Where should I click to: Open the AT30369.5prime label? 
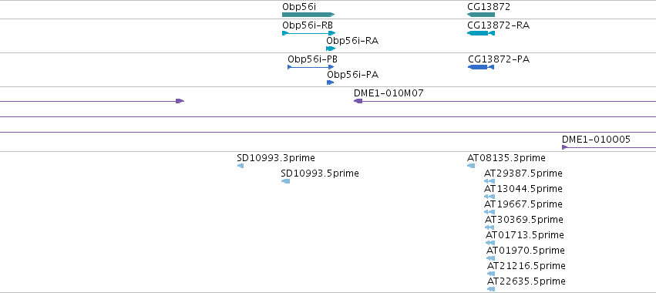click(x=523, y=219)
